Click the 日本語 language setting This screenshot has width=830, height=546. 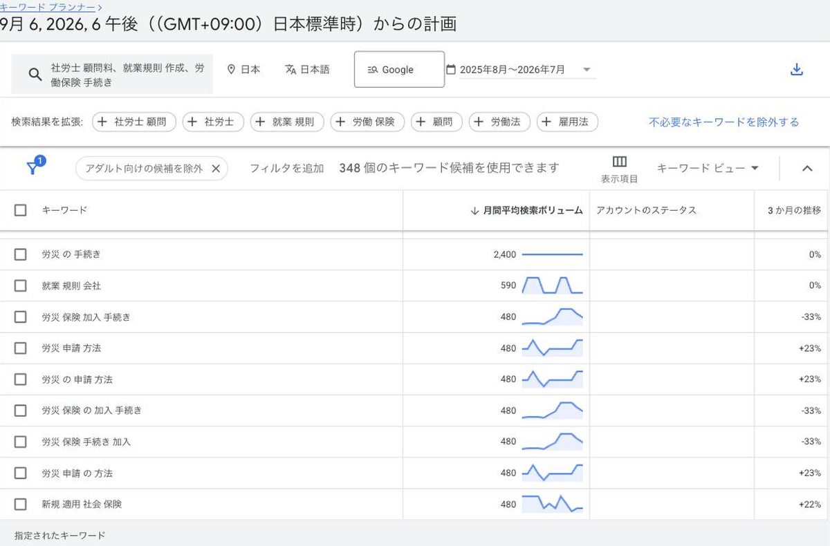click(307, 70)
